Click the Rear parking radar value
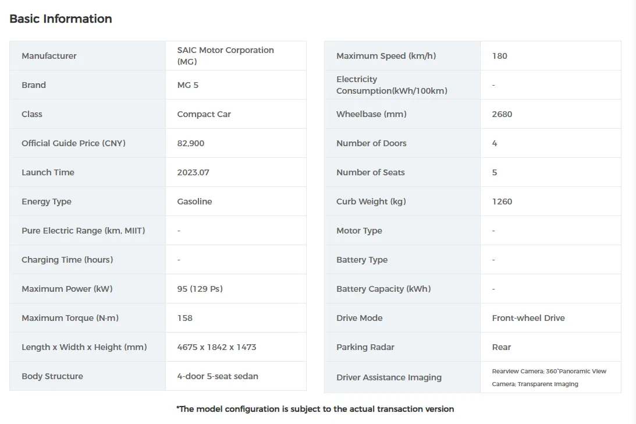The image size is (636, 424). click(x=501, y=347)
